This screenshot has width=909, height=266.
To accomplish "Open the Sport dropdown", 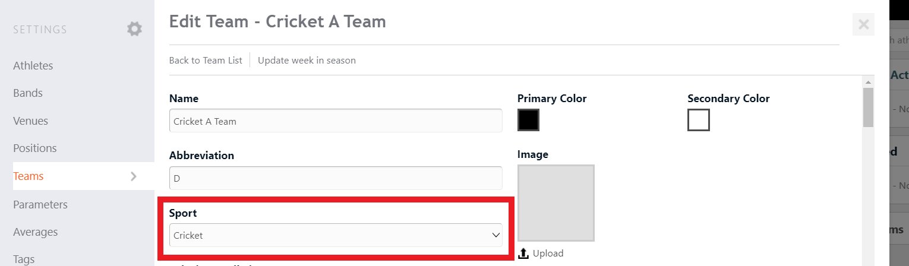I will point(336,235).
